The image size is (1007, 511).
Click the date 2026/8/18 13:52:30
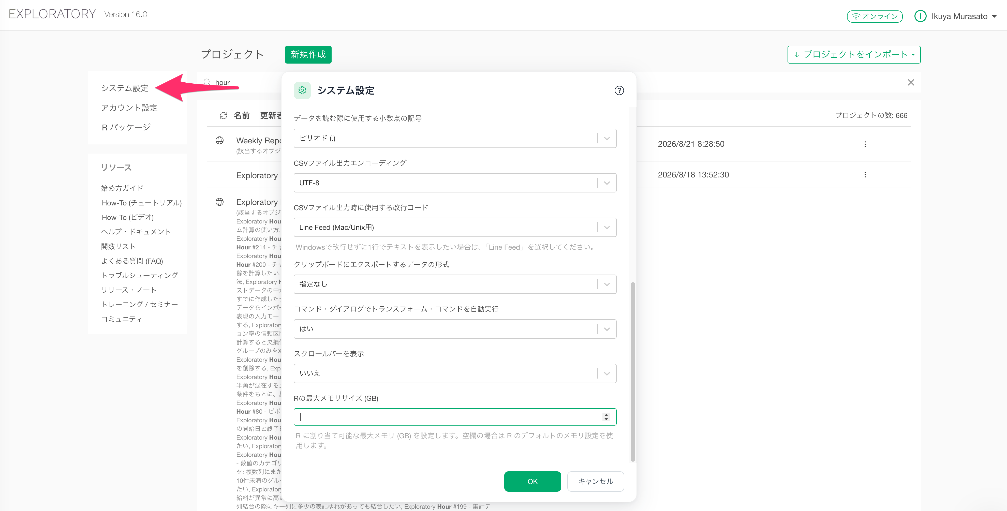pos(693,175)
